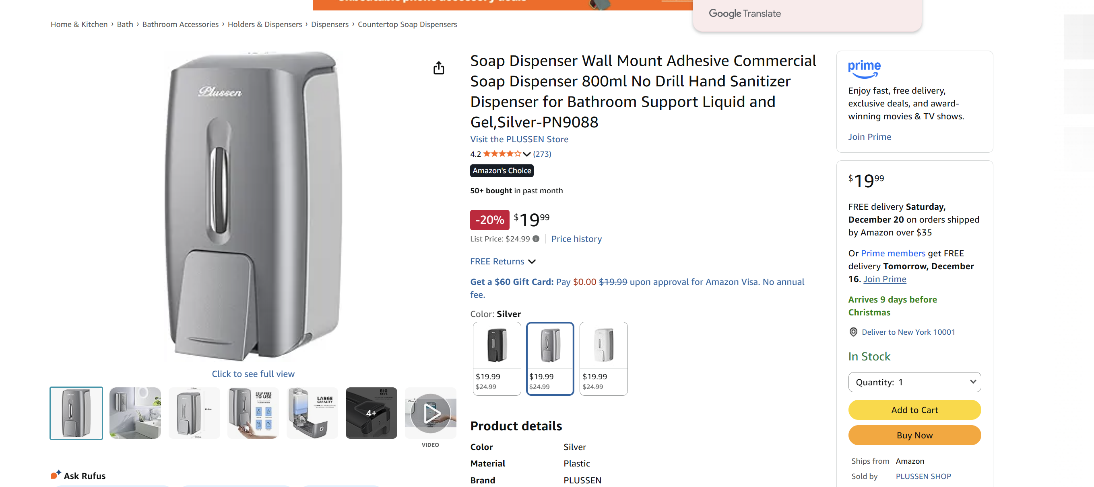Open the Bathroom Accessories breadcrumb category
This screenshot has height=487, width=1094.
coord(180,24)
